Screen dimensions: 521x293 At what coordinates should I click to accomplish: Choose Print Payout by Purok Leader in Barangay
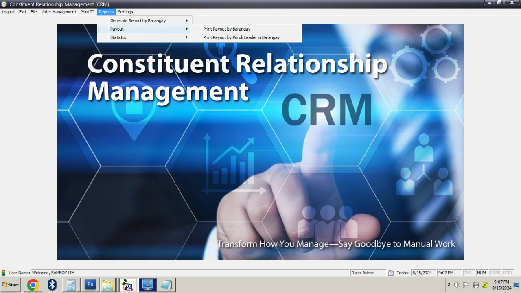click(x=246, y=37)
